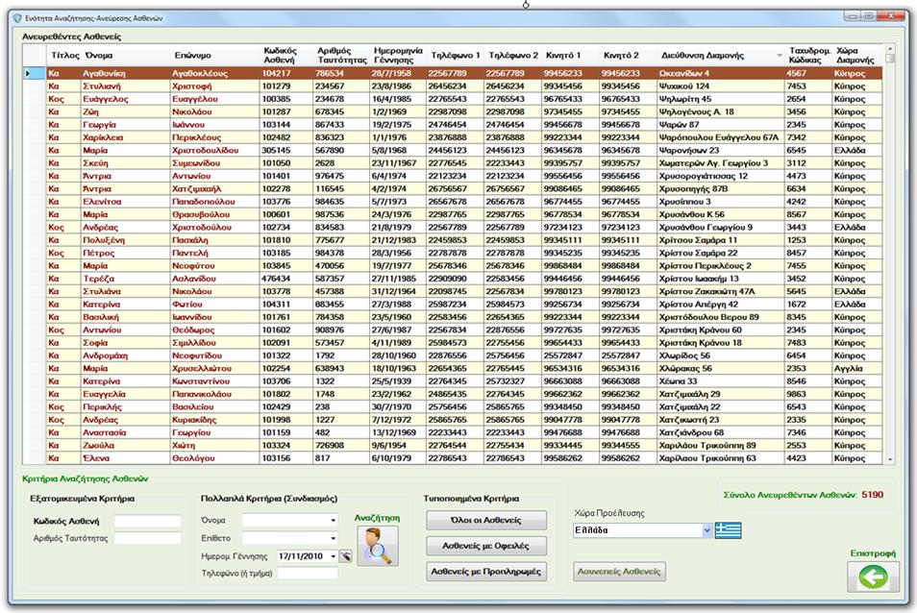
Task: Click the green back arrow icon
Action: click(873, 576)
